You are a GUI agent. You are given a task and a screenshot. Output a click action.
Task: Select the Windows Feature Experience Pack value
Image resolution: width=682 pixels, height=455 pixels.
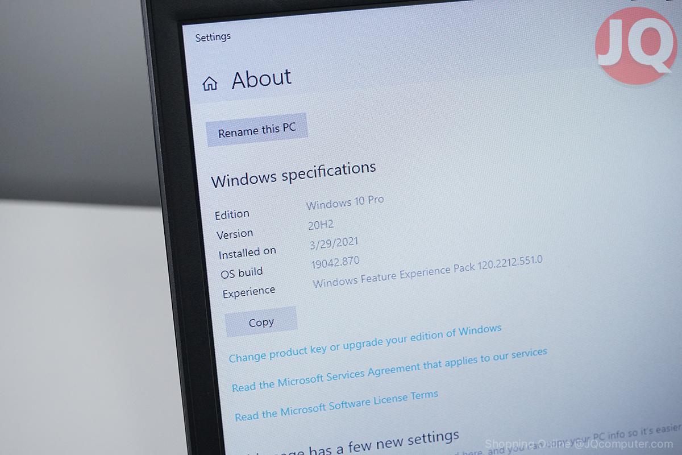(428, 271)
